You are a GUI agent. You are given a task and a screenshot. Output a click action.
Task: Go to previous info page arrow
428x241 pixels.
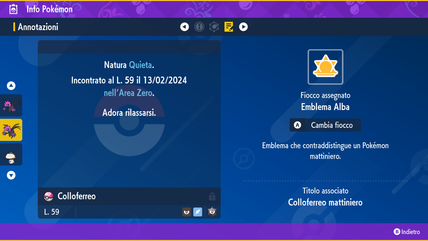[x=185, y=27]
